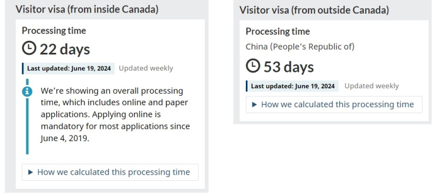Click the 'China (People's Republic of)' country label
Viewport: 437px width, 196px height.
pyautogui.click(x=300, y=47)
